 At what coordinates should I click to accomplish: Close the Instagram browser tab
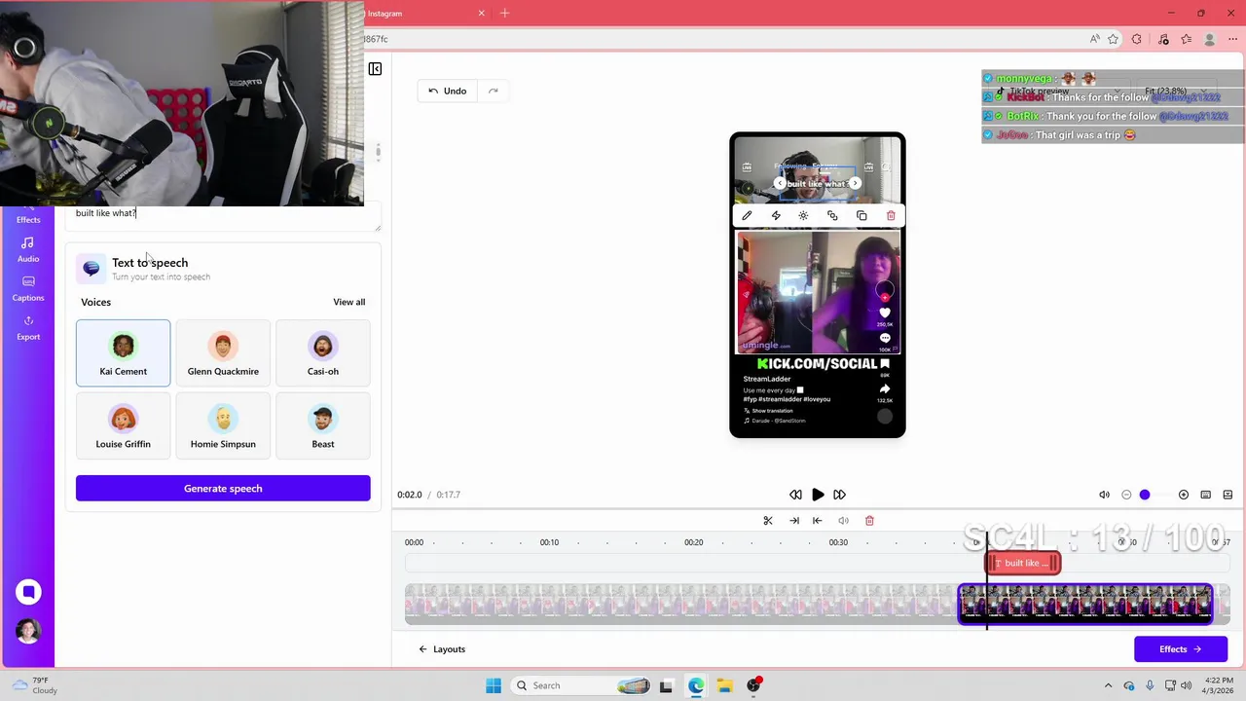481,14
